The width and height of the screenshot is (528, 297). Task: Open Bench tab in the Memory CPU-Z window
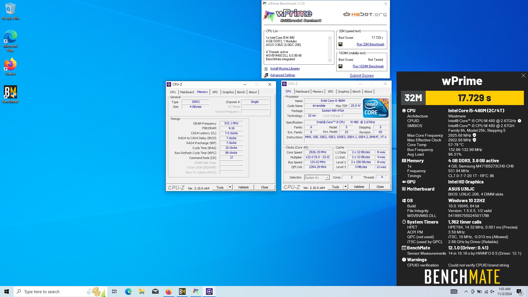(x=241, y=92)
